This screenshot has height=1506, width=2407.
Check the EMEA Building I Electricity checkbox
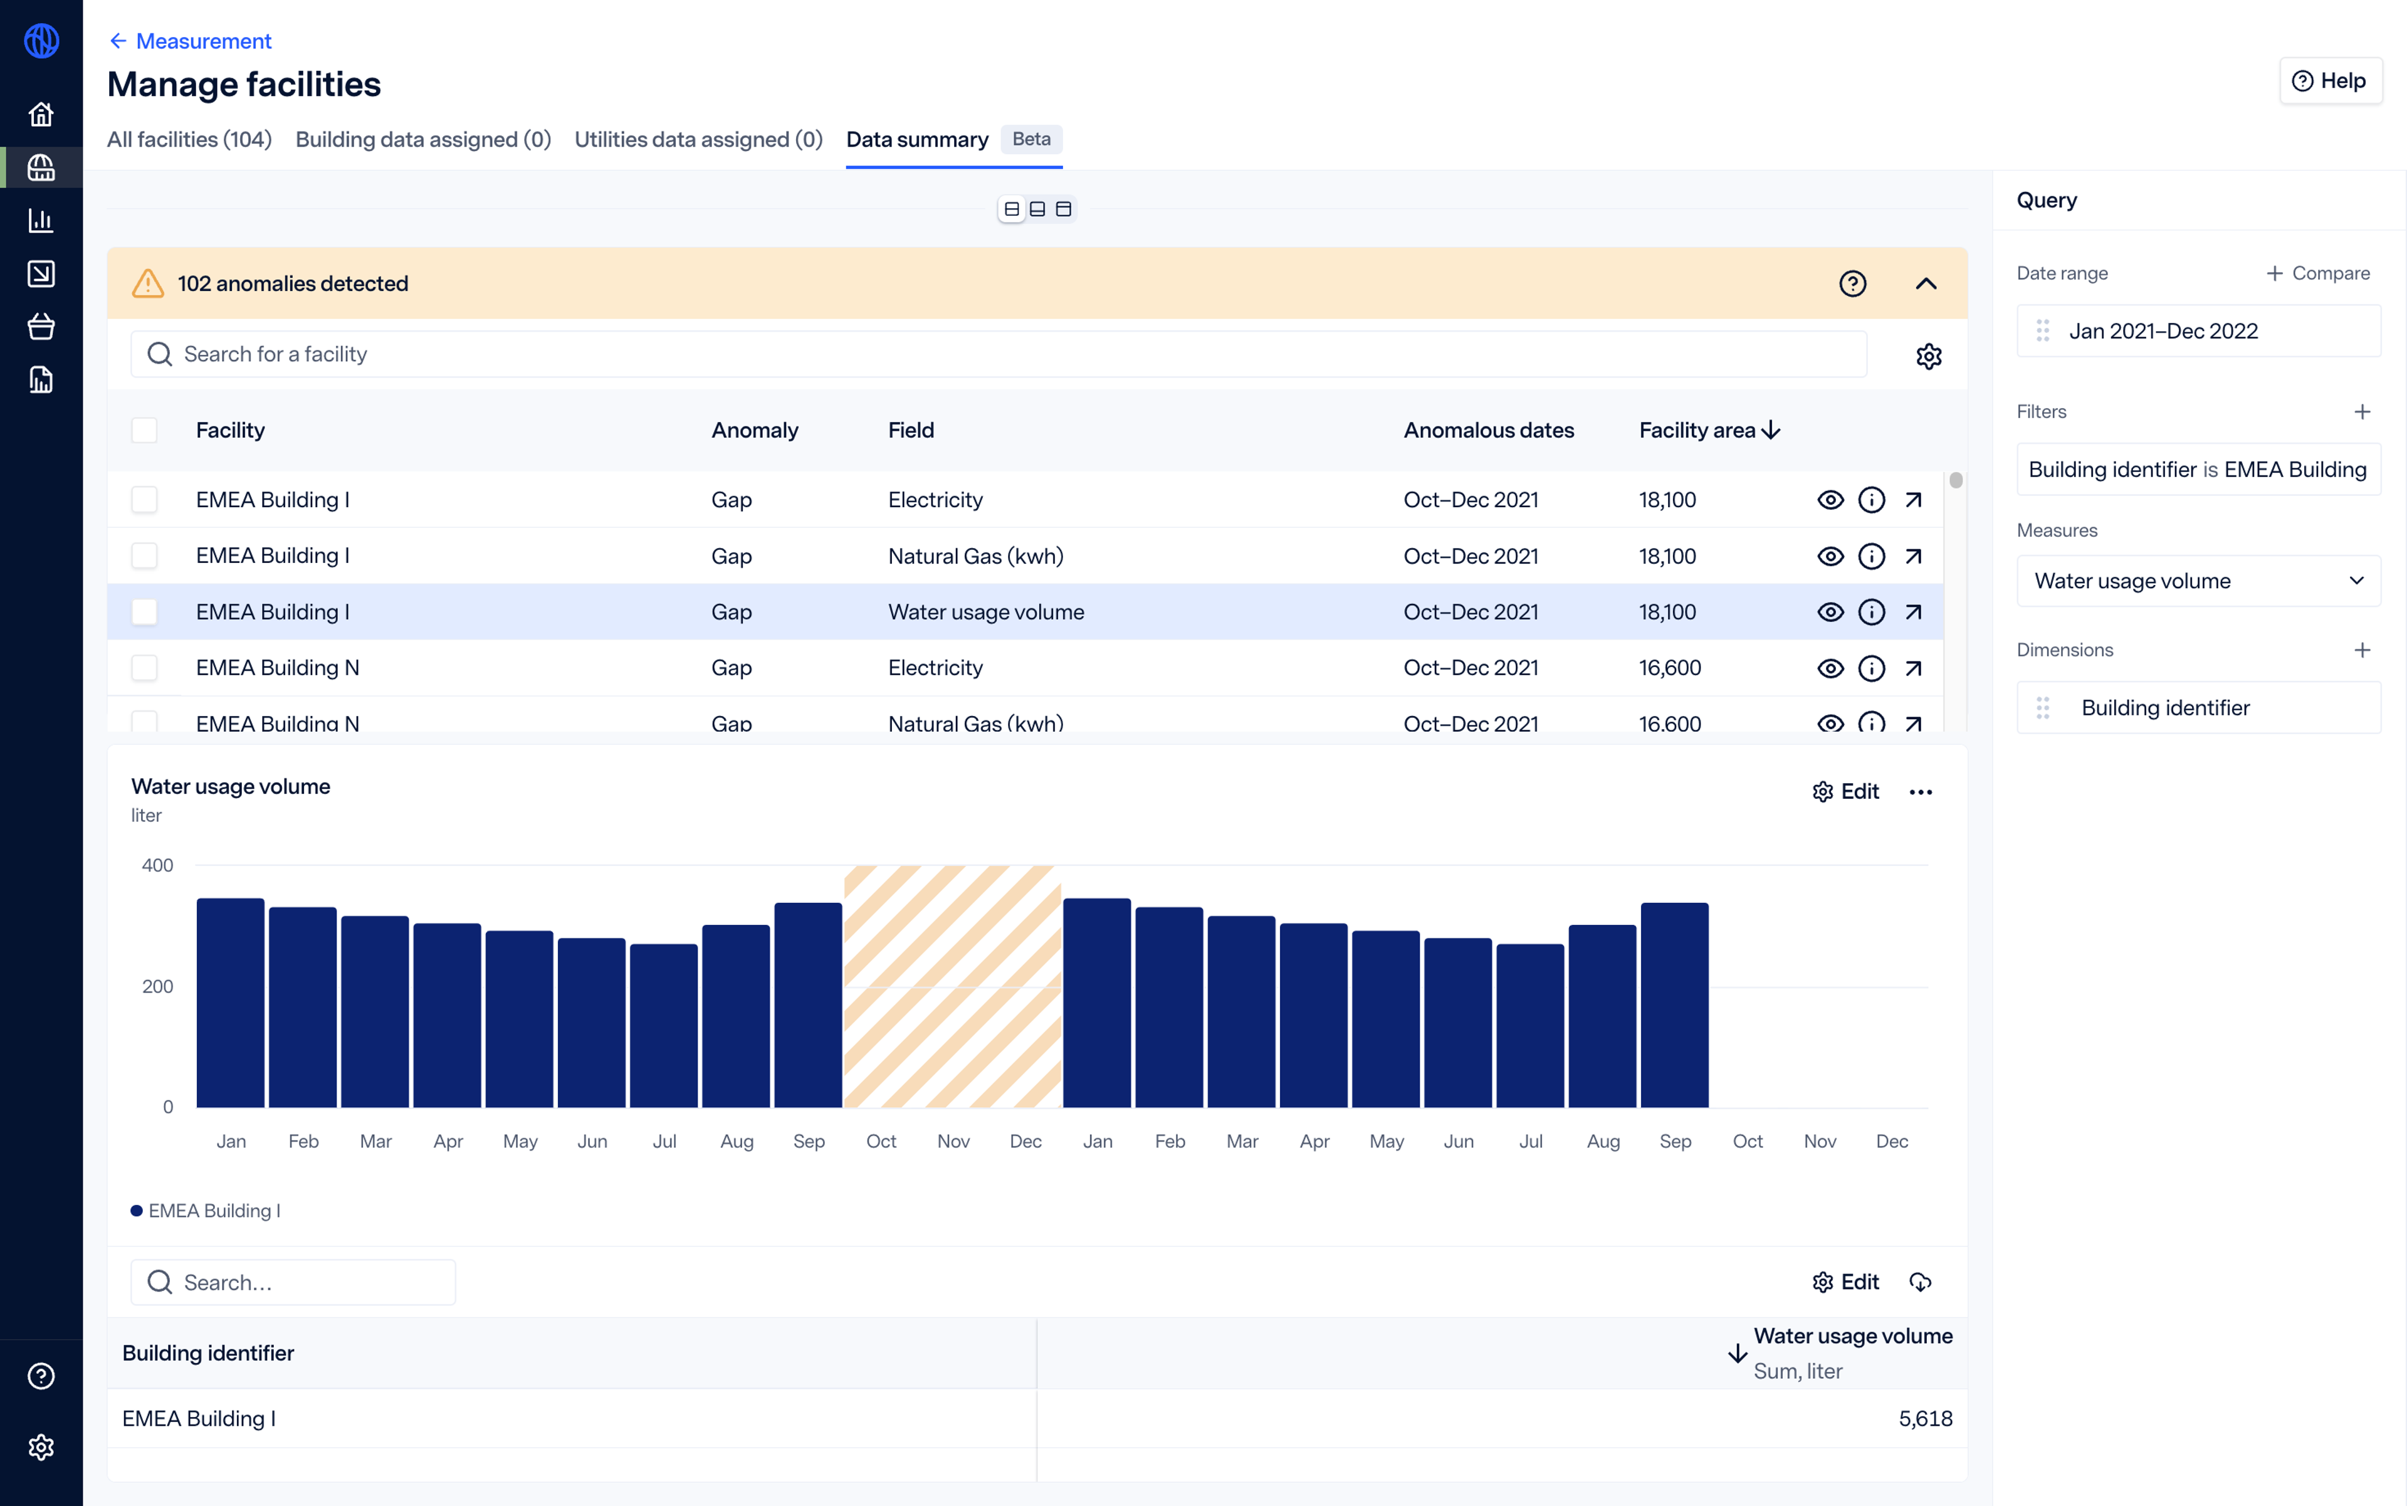144,500
